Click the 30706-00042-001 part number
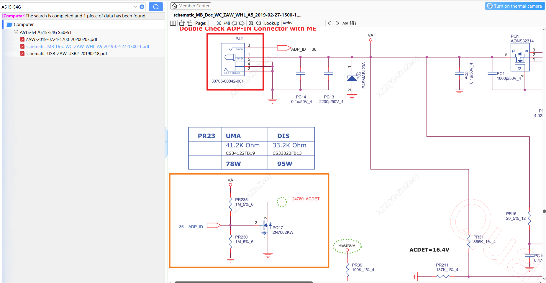546x283 pixels. click(227, 81)
